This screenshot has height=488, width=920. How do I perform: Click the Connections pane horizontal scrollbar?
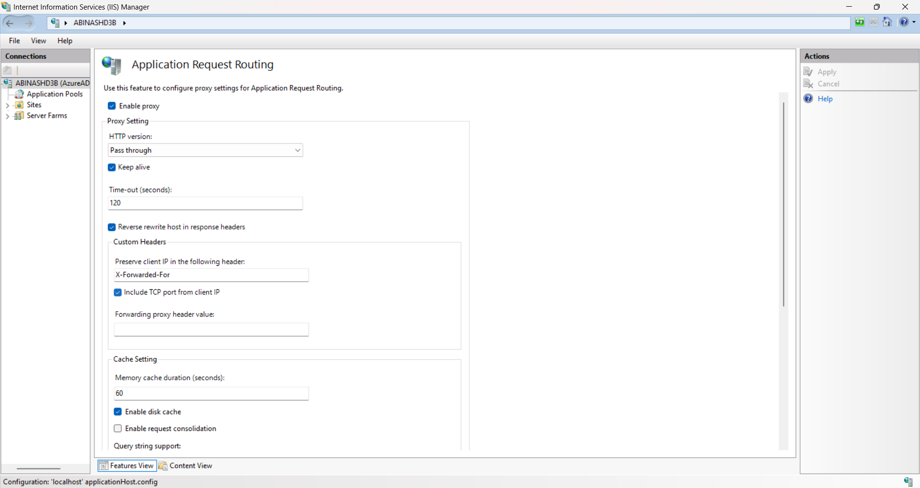point(39,468)
